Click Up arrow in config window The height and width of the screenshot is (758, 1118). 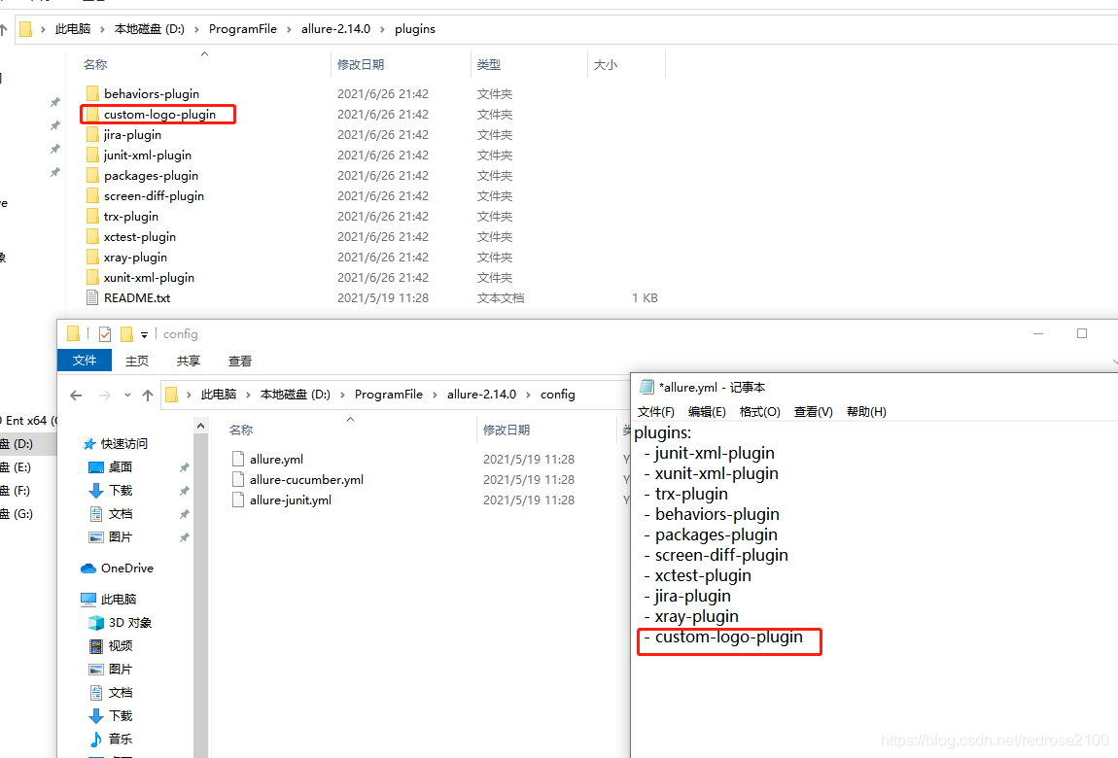coord(148,395)
